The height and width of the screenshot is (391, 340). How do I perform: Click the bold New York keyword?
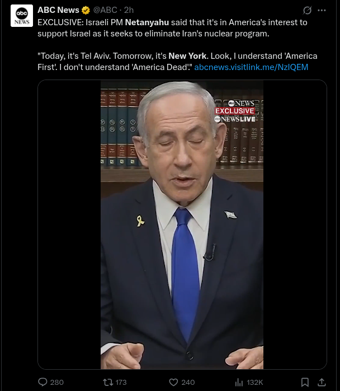click(x=187, y=56)
